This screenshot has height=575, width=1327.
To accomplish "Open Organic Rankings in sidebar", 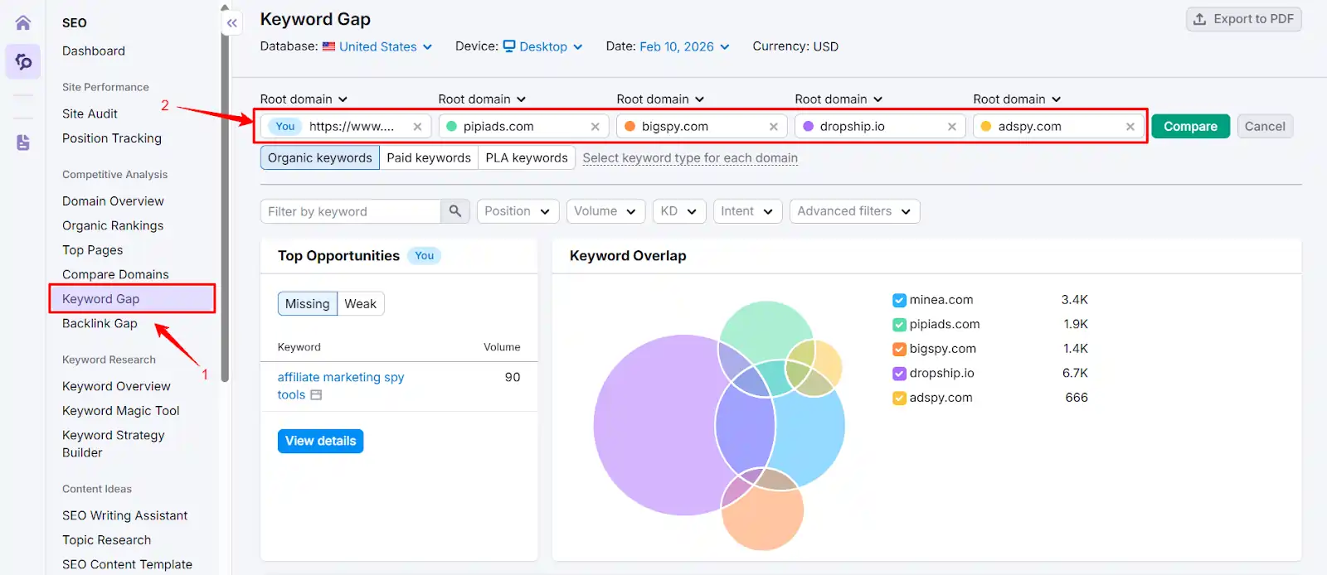I will pos(113,225).
